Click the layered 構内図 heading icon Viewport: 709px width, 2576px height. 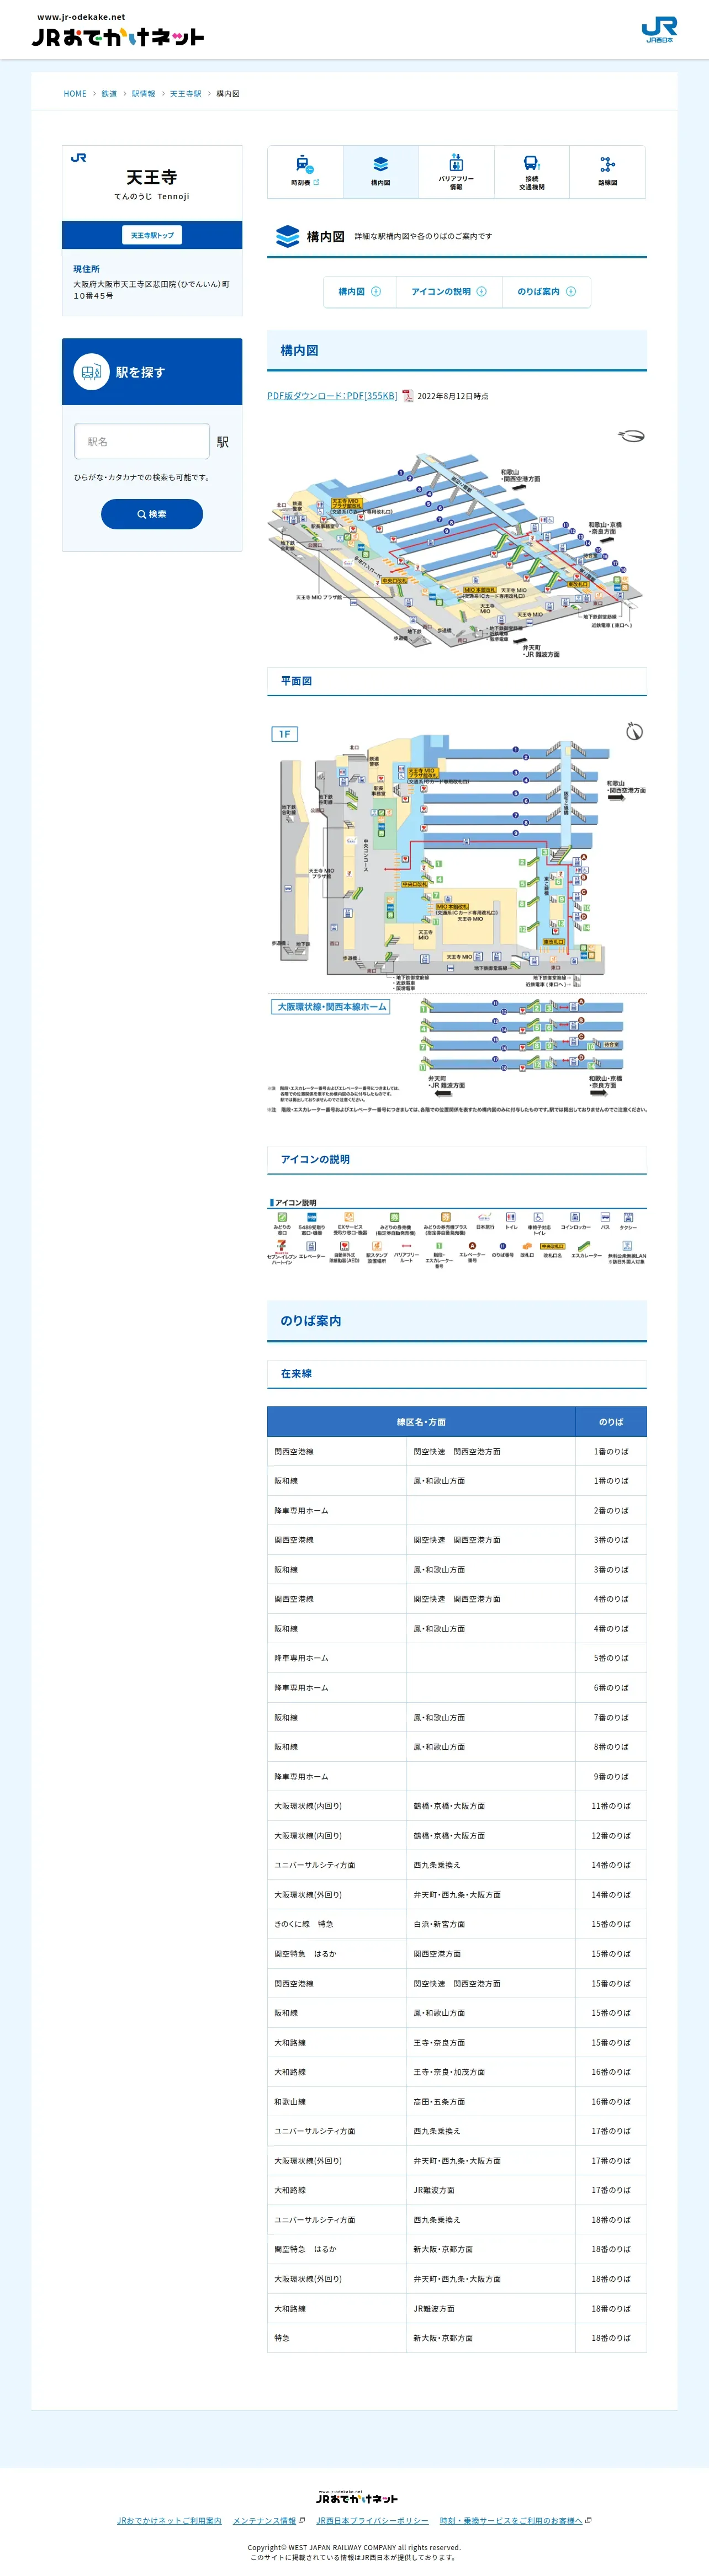[x=288, y=237]
